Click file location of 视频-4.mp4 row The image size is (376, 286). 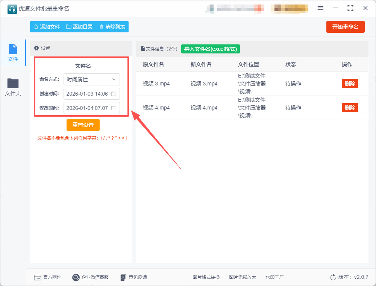click(252, 108)
